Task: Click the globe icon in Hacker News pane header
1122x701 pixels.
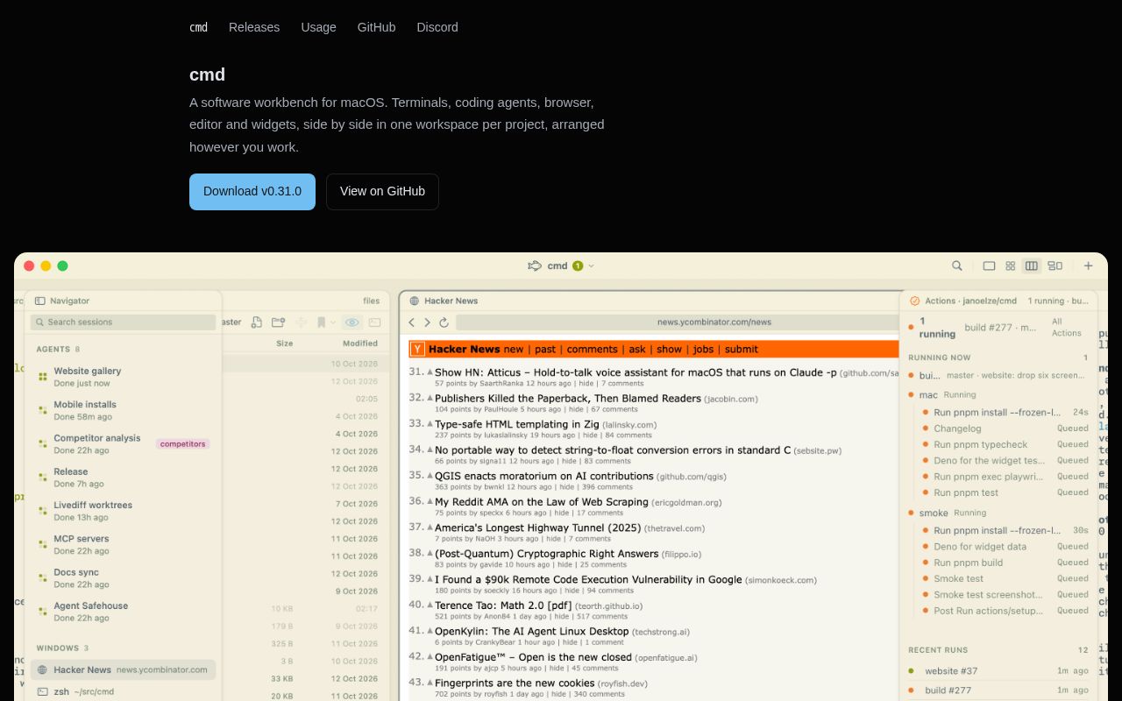Action: coord(415,301)
